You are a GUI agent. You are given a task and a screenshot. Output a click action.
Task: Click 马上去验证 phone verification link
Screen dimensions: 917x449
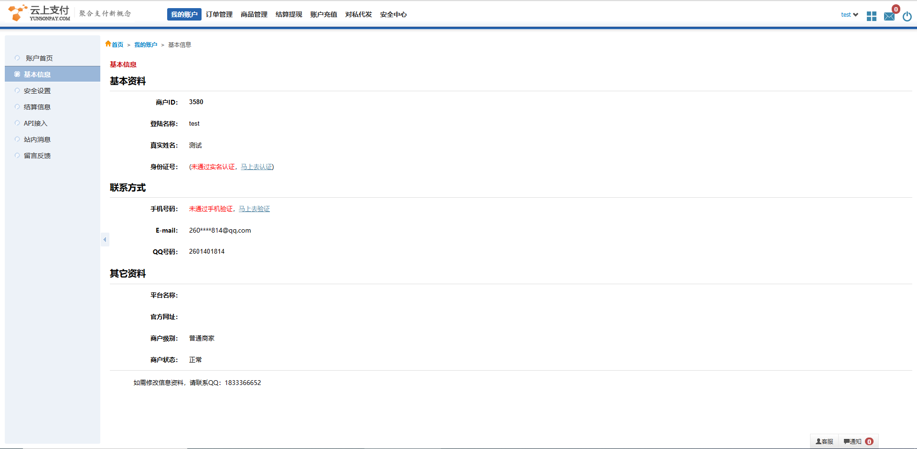pos(254,209)
